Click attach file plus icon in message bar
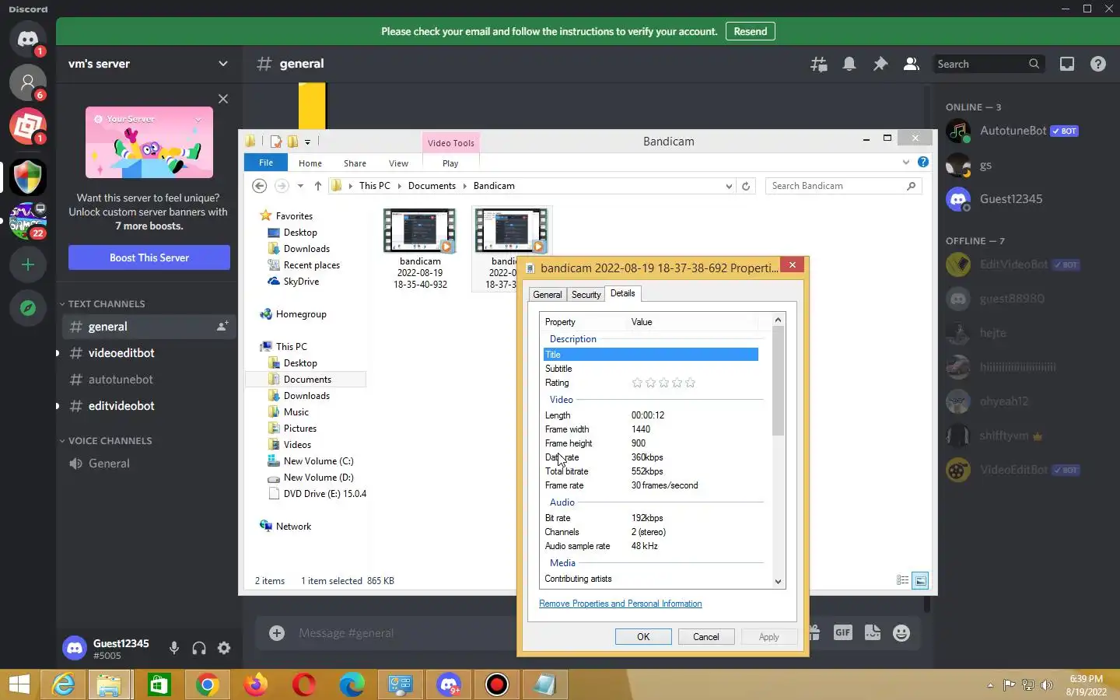 pyautogui.click(x=277, y=633)
